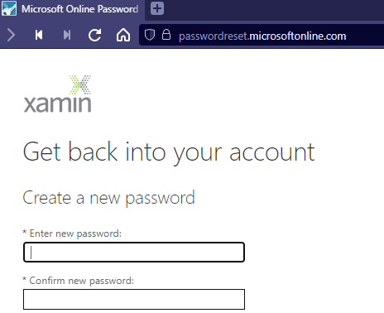Click the 'Confirm new password:' label
This screenshot has height=313, width=384.
(81, 281)
